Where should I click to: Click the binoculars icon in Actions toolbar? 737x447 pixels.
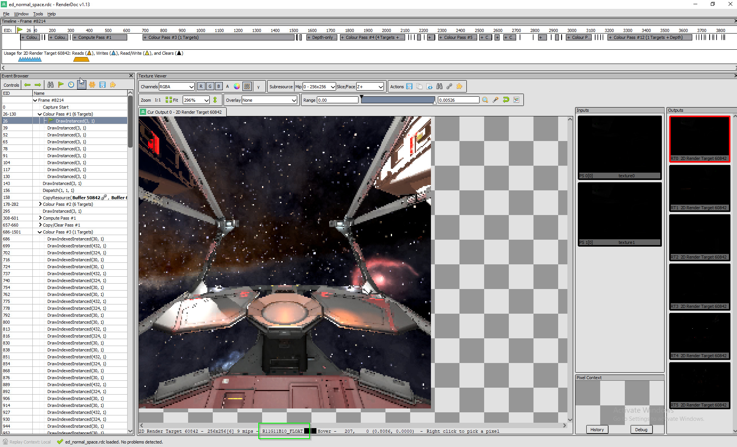pyautogui.click(x=439, y=87)
